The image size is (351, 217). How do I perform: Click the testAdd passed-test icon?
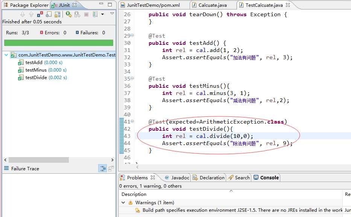coord(21,63)
